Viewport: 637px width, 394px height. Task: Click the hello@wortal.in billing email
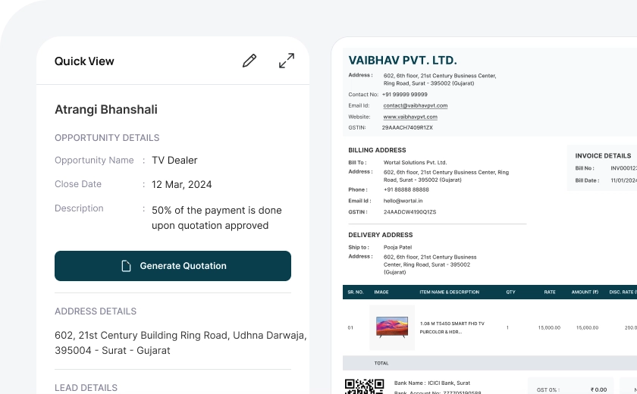401,201
